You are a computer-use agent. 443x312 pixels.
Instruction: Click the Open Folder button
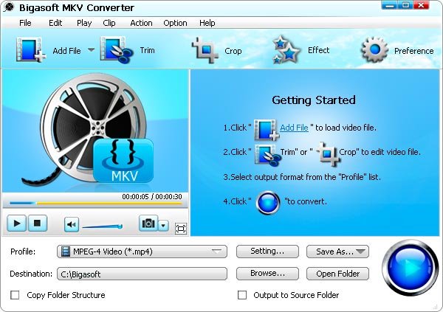(337, 274)
